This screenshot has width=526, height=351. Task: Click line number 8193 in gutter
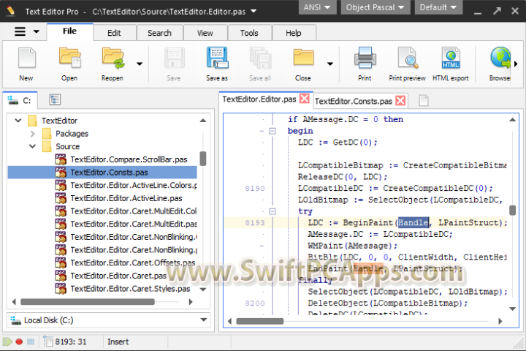click(255, 223)
